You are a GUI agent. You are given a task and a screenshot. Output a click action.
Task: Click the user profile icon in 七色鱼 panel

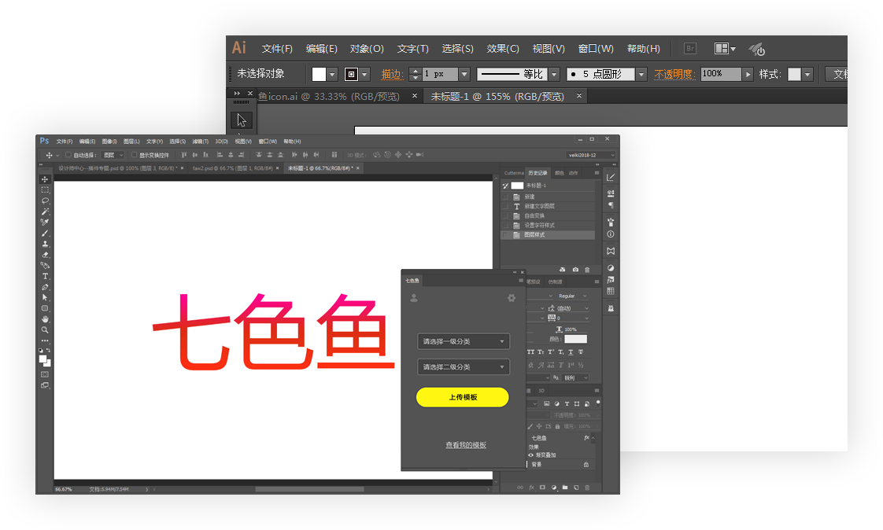point(414,298)
